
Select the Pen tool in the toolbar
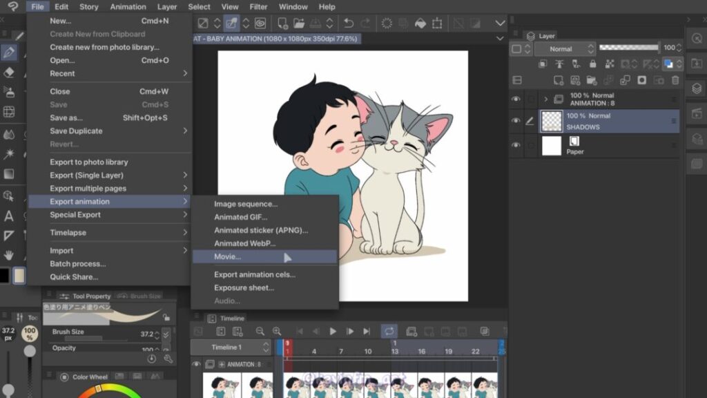tap(9, 52)
